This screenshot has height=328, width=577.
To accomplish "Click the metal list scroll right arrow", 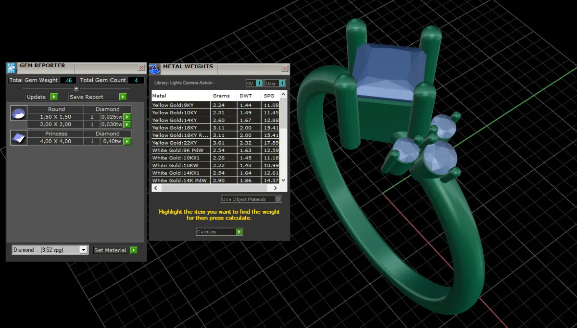I will (x=276, y=188).
